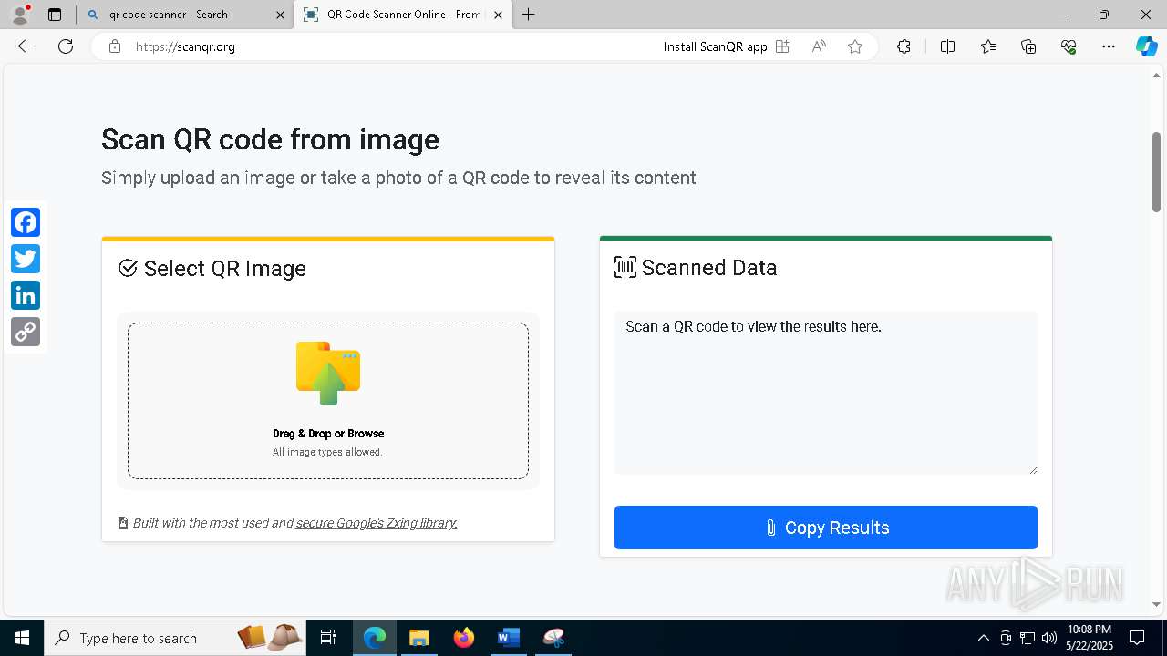Click inside Scanned Data results textarea
The width and height of the screenshot is (1167, 656).
(826, 393)
